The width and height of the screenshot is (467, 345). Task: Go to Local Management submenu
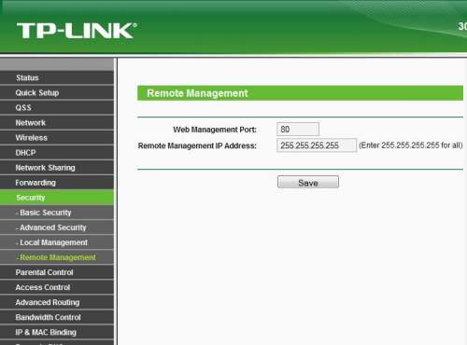[x=57, y=242]
